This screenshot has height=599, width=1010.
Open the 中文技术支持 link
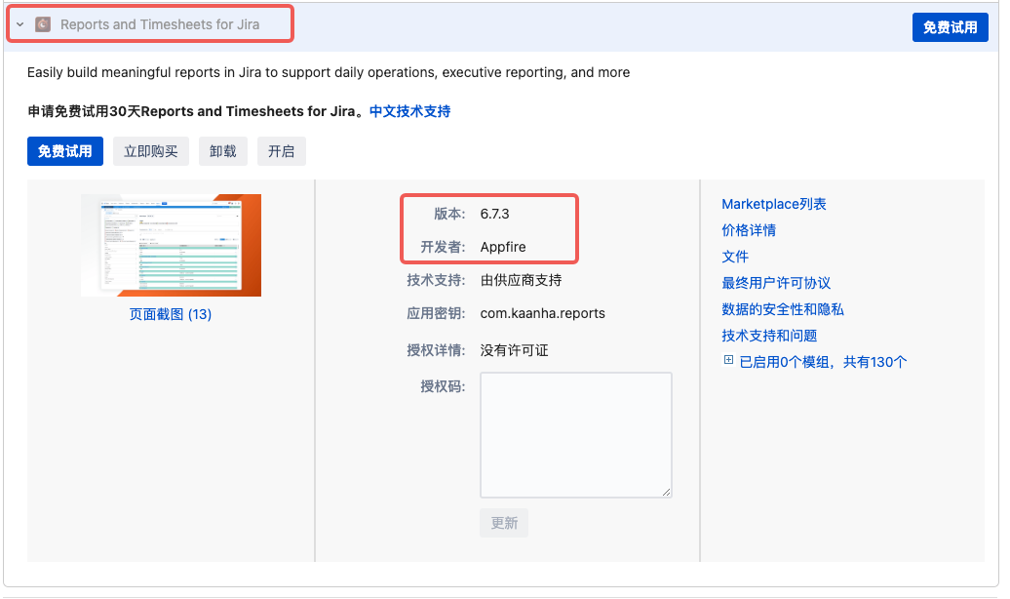(x=409, y=111)
